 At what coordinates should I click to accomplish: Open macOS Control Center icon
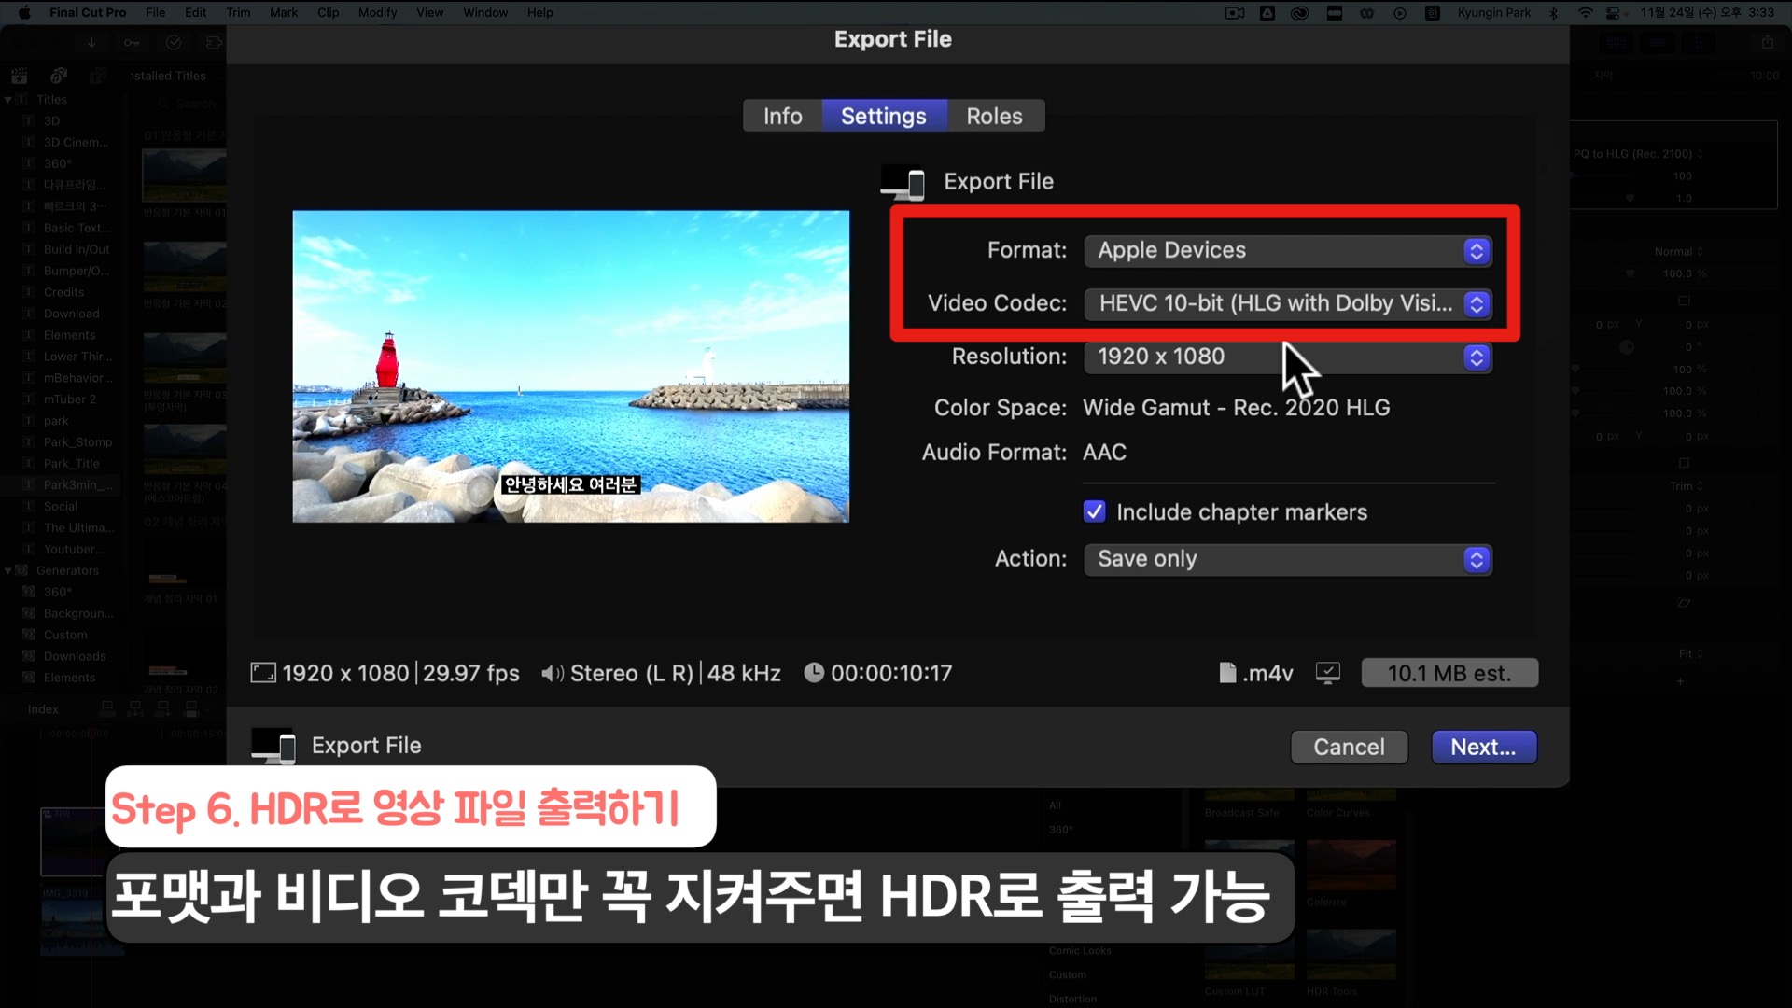pos(1613,13)
